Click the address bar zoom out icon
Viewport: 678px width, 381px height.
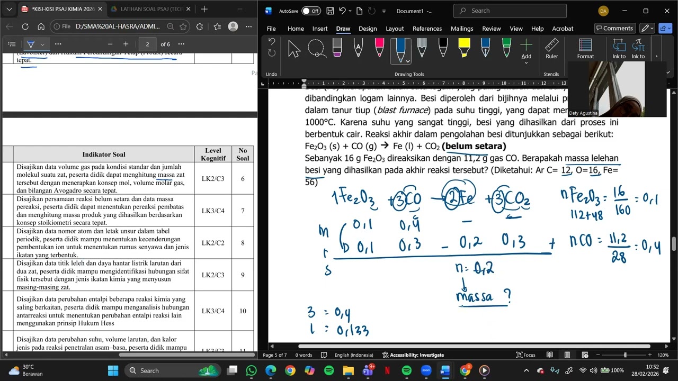[x=170, y=26]
